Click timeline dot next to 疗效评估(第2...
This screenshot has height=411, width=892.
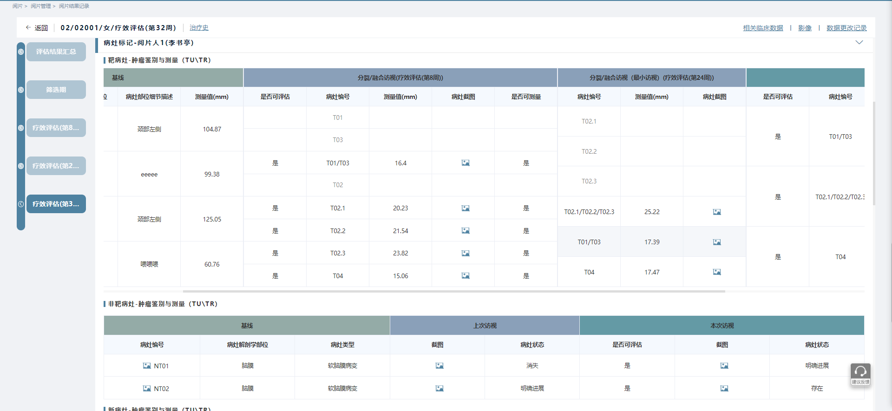click(21, 166)
